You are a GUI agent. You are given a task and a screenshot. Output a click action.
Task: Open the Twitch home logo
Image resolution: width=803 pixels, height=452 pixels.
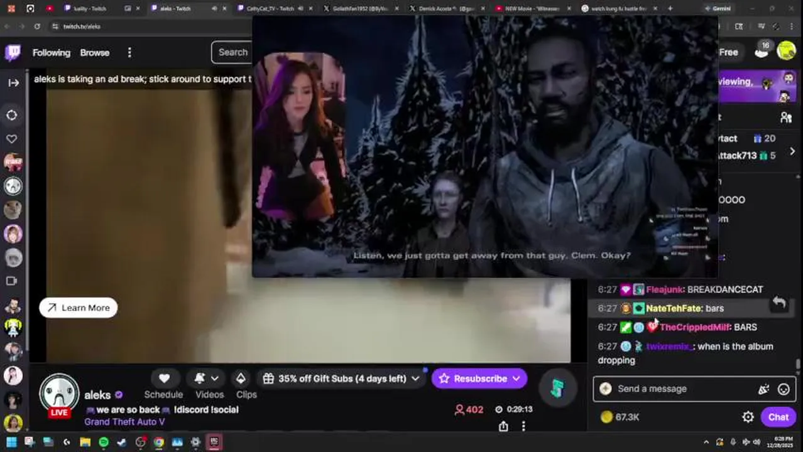pyautogui.click(x=13, y=53)
